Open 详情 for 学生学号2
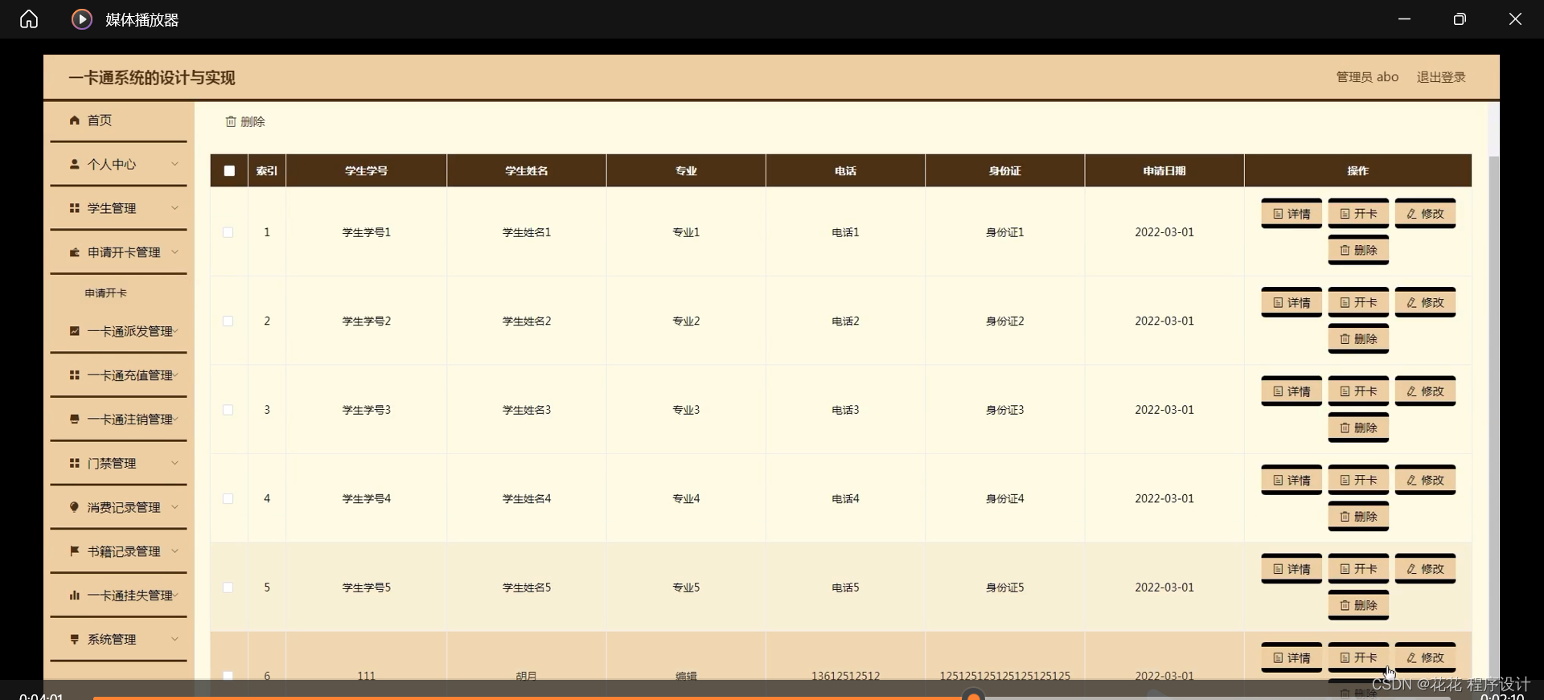Viewport: 1544px width, 700px height. [x=1291, y=302]
